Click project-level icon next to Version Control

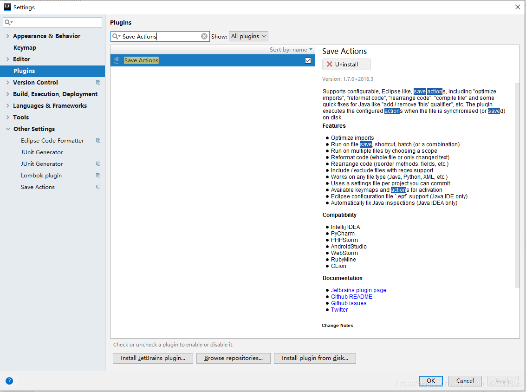pyautogui.click(x=98, y=83)
